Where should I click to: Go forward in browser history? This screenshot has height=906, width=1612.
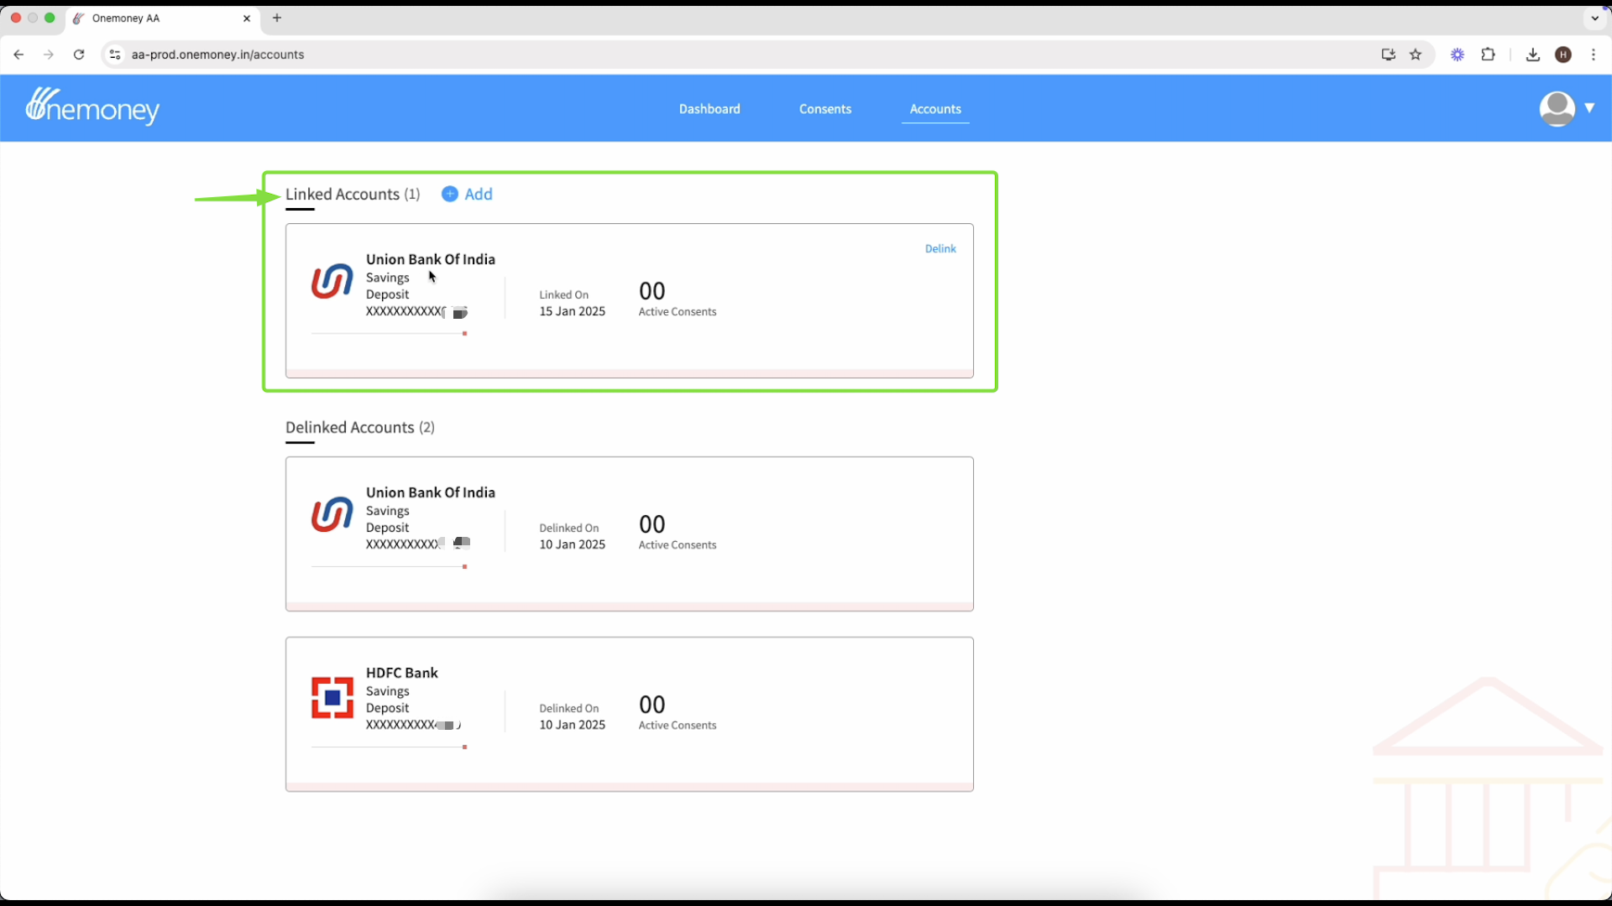pyautogui.click(x=49, y=55)
